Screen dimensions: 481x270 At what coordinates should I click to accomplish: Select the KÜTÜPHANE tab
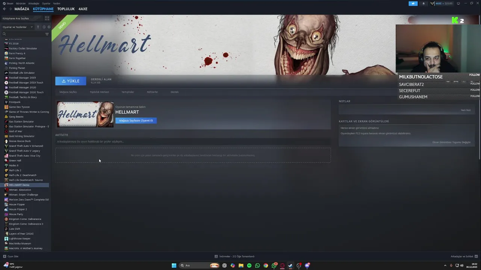(43, 9)
